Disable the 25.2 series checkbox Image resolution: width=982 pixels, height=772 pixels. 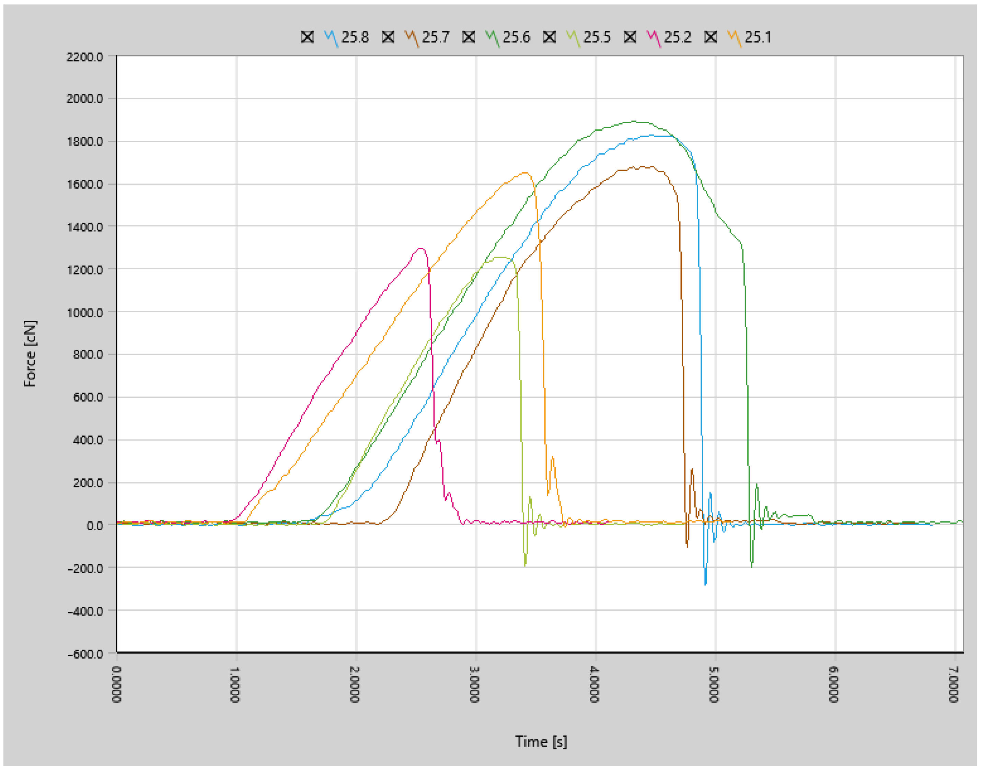click(x=630, y=37)
